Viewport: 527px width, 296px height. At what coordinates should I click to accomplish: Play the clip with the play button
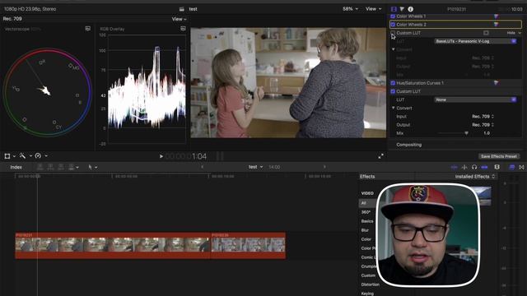[x=161, y=156]
